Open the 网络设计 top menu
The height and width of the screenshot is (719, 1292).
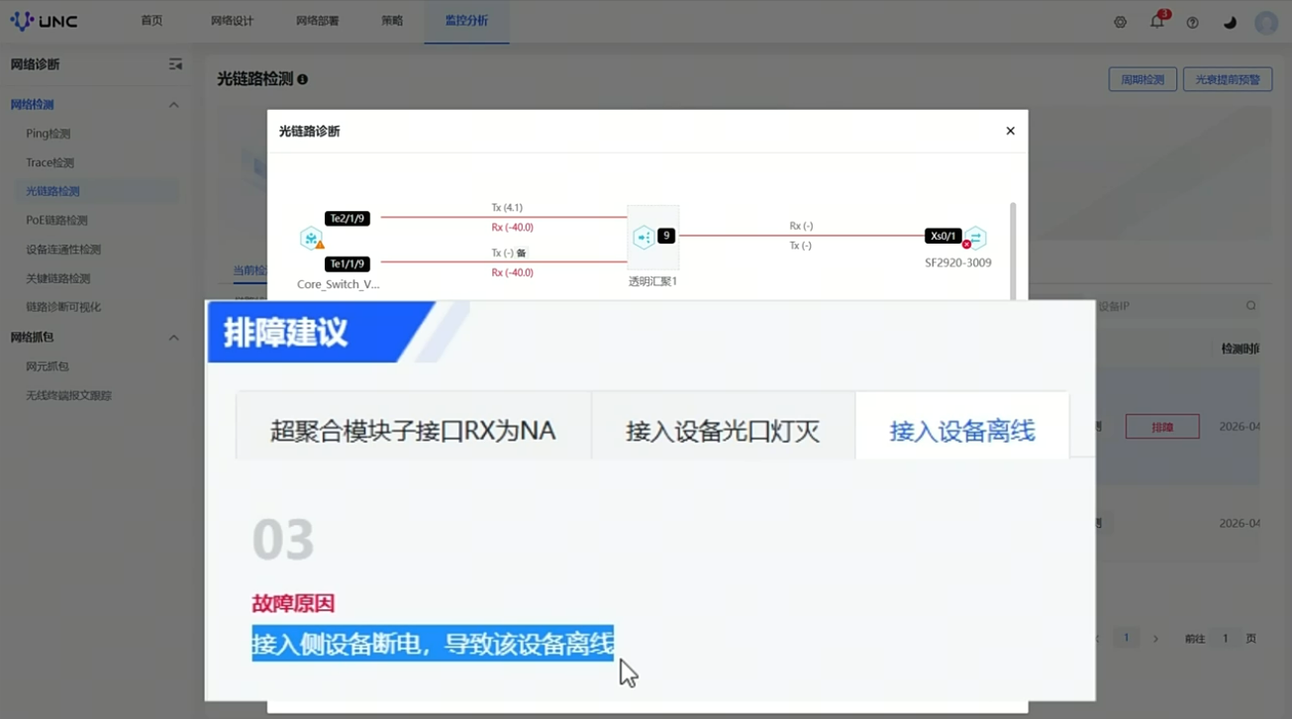233,21
